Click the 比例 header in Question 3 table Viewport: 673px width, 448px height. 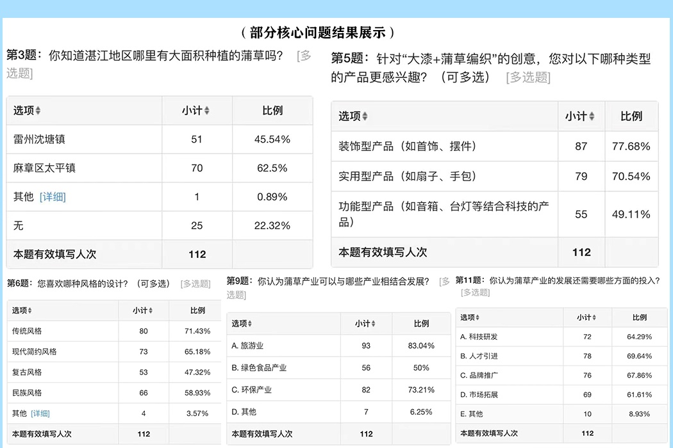272,111
